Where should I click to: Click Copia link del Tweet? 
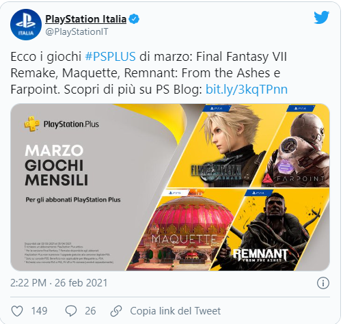176,311
